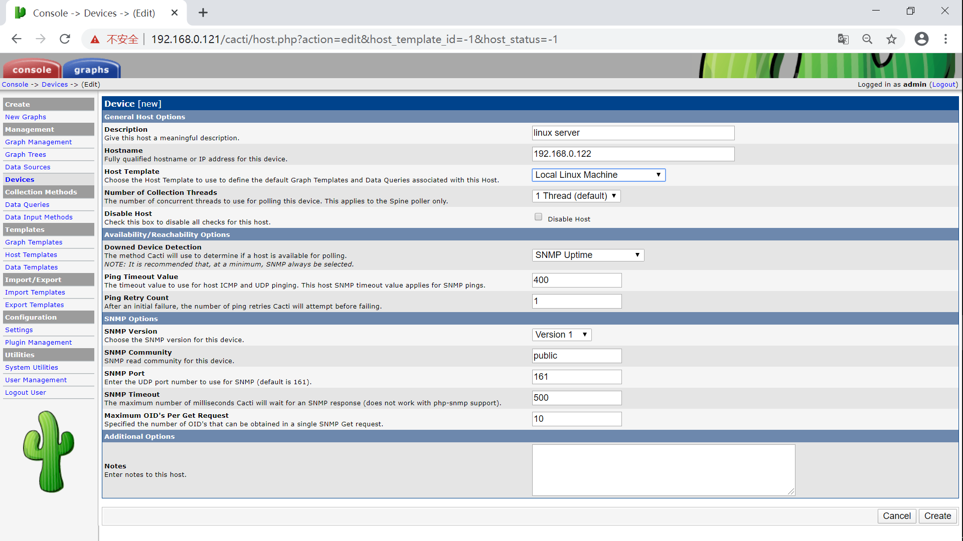Click the browser reload icon
Screen dimensions: 963x541
65,39
